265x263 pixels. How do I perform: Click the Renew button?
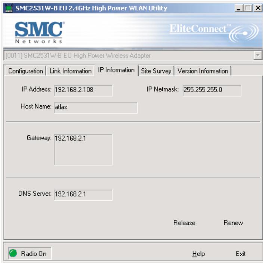tap(233, 223)
